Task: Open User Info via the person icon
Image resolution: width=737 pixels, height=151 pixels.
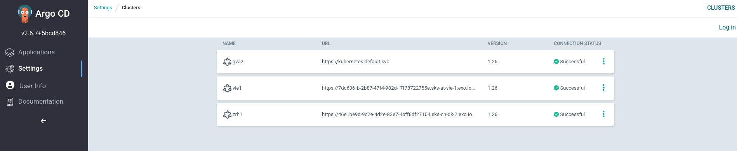Action: [x=10, y=85]
